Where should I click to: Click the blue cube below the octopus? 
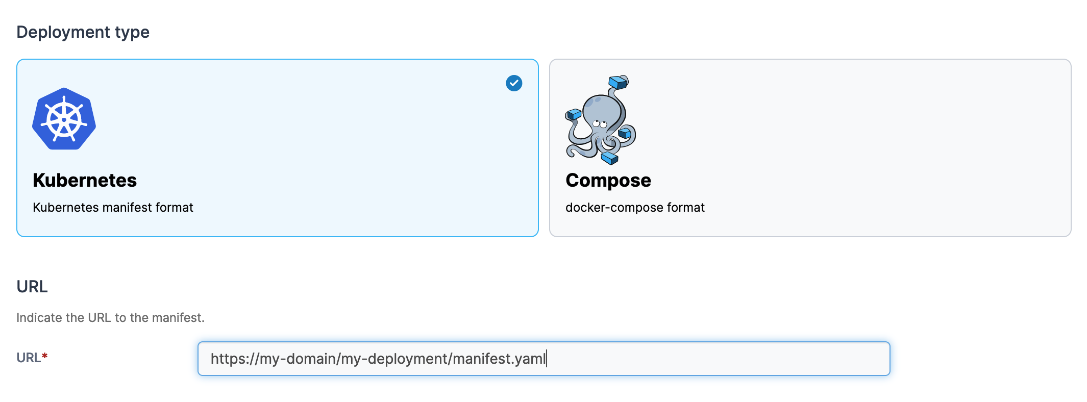pyautogui.click(x=609, y=158)
